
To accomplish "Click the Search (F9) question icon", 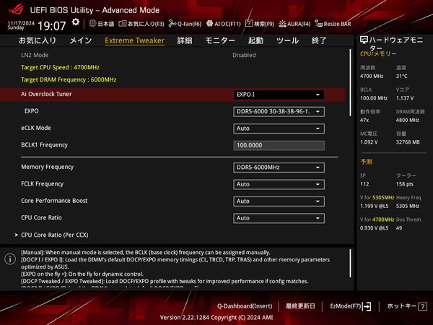I will pos(249,24).
